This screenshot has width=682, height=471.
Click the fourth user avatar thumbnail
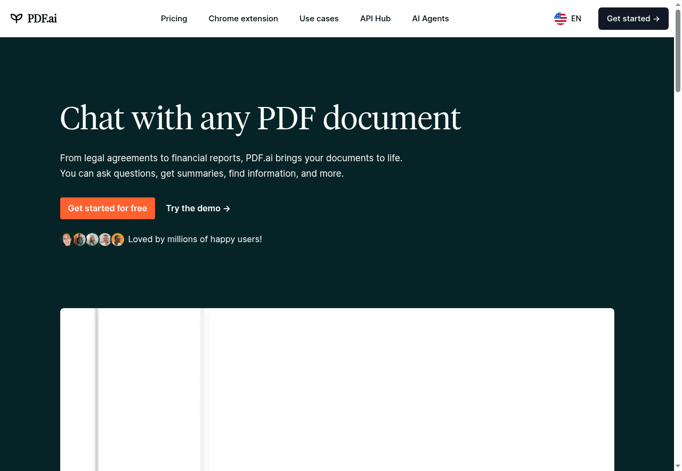tap(105, 239)
